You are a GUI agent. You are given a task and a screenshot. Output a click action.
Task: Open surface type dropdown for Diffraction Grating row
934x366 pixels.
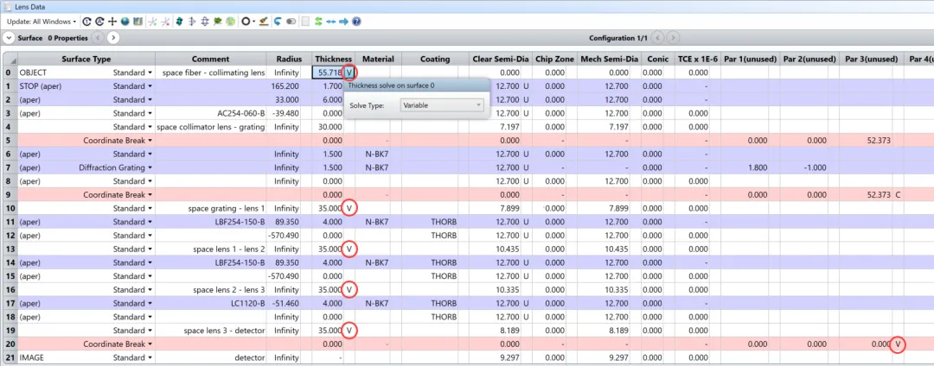[150, 167]
